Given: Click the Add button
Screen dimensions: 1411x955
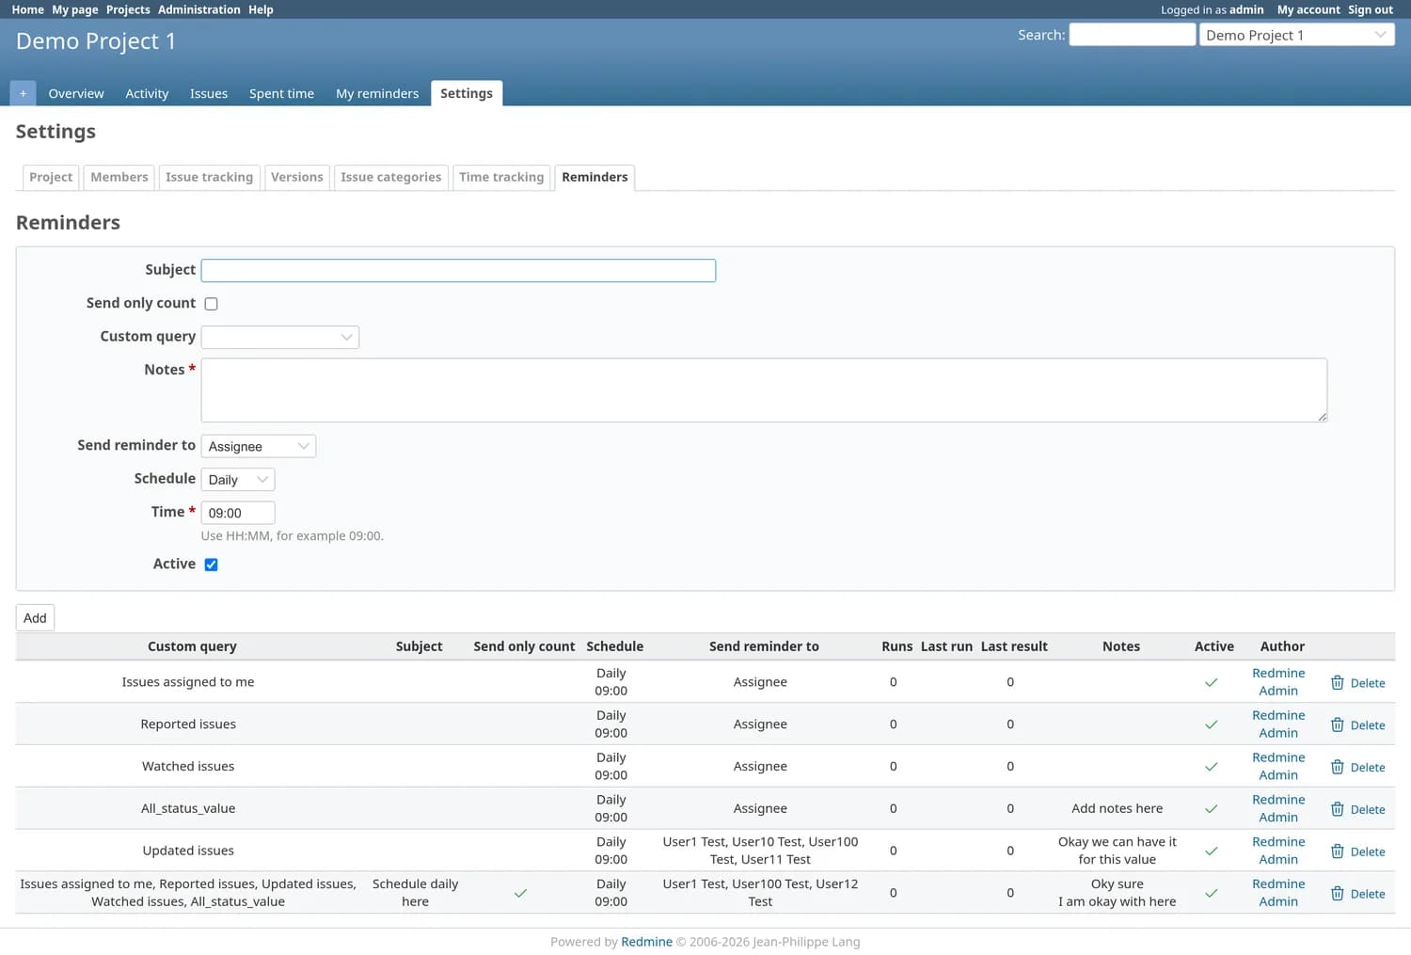Looking at the screenshot, I should tap(35, 618).
